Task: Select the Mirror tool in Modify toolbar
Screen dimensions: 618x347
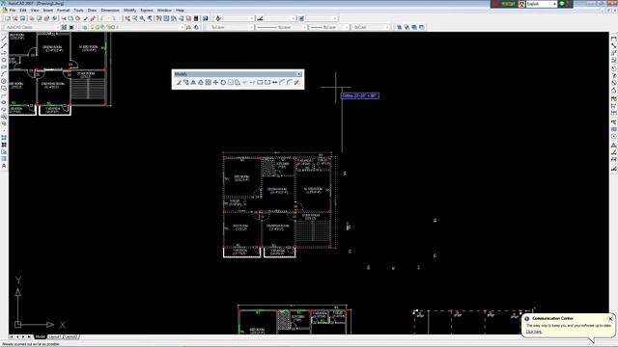Action: coord(193,82)
